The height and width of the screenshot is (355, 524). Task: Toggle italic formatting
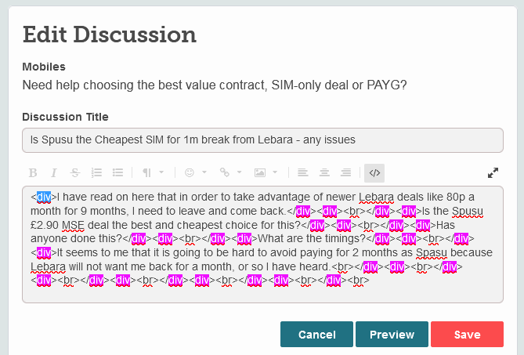(x=54, y=172)
